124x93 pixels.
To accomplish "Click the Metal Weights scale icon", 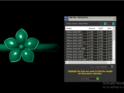I will (x=66, y=19).
